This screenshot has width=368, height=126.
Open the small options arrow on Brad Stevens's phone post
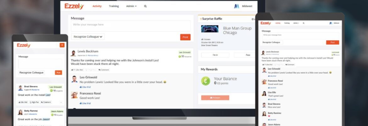click(x=61, y=102)
